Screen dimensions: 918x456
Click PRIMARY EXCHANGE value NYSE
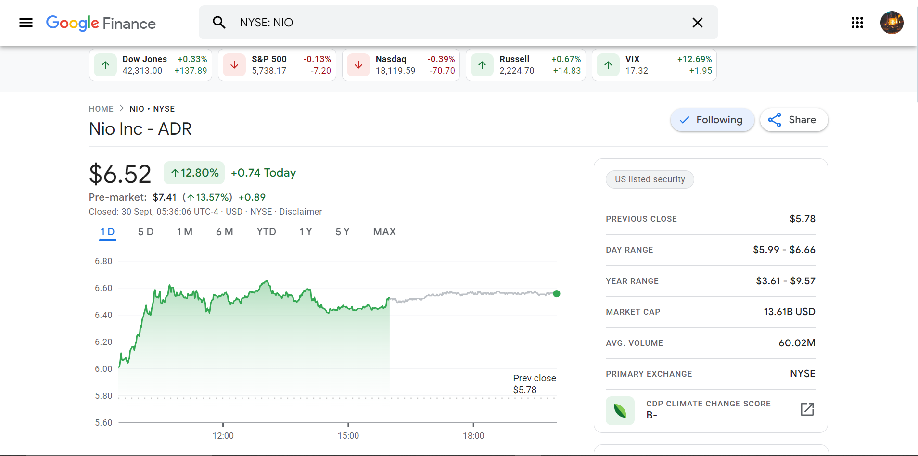pos(803,374)
